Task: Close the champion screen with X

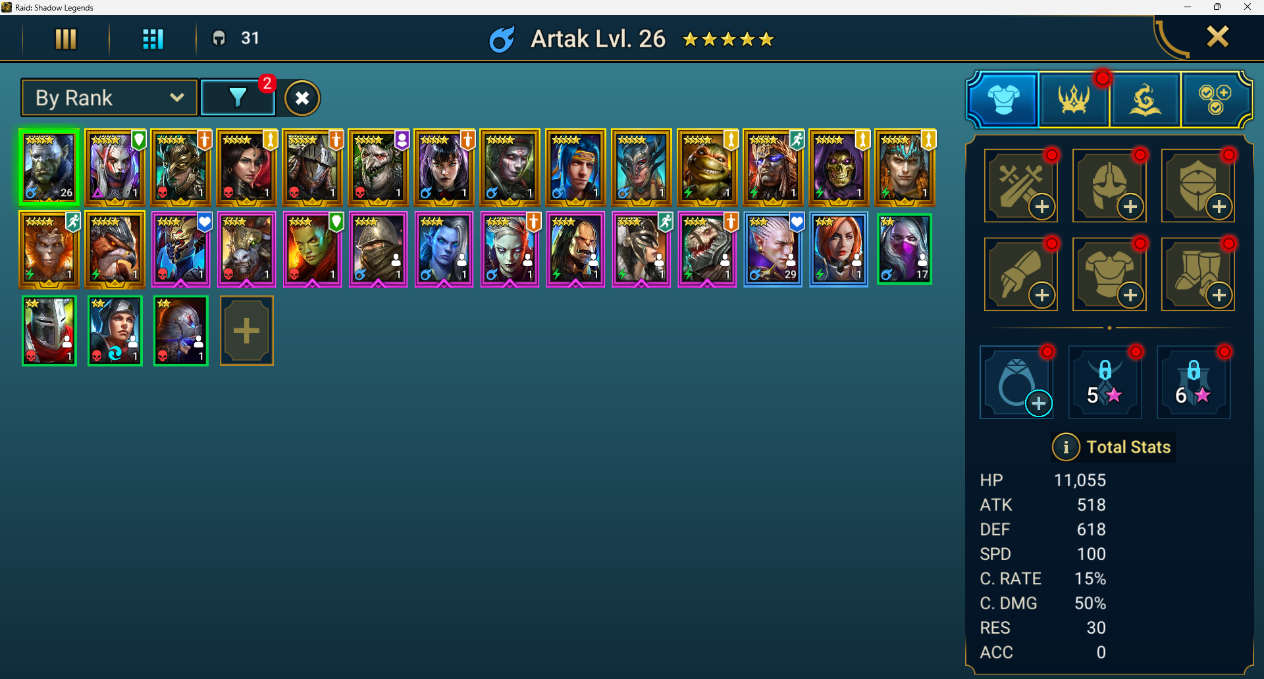Action: click(x=1218, y=37)
